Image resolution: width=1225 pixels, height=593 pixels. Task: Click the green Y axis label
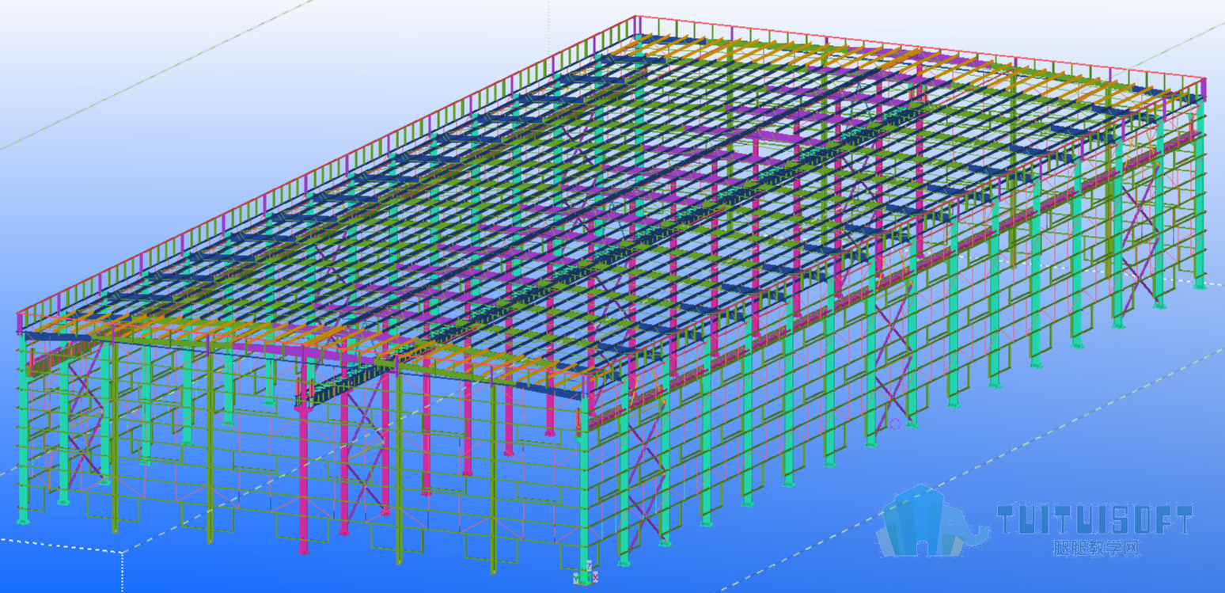click(575, 578)
